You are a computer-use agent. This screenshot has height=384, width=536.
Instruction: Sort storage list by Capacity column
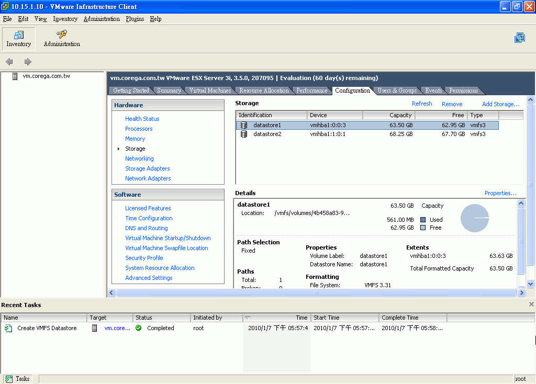coord(389,116)
